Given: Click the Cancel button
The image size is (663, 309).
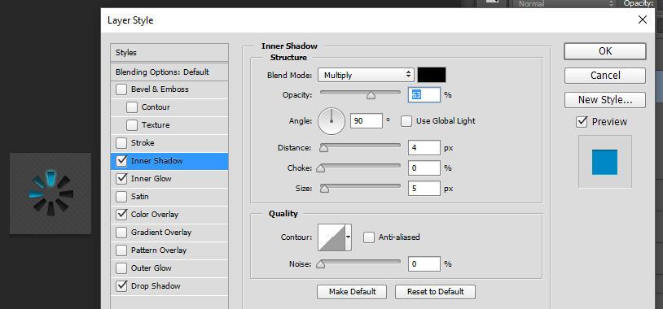Looking at the screenshot, I should tap(605, 76).
